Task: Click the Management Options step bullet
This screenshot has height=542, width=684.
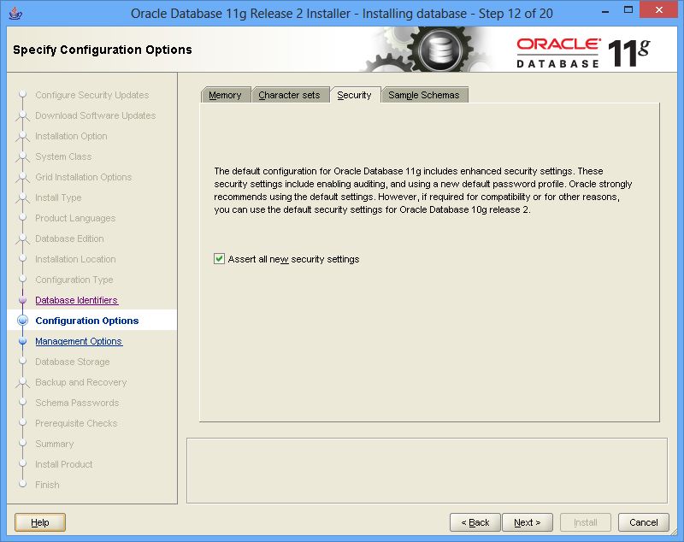Action: pyautogui.click(x=23, y=341)
